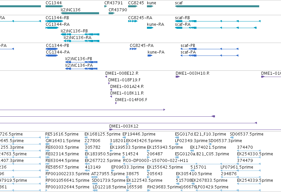
Task: Click the DME1-018K11.R label
Action: point(127,93)
